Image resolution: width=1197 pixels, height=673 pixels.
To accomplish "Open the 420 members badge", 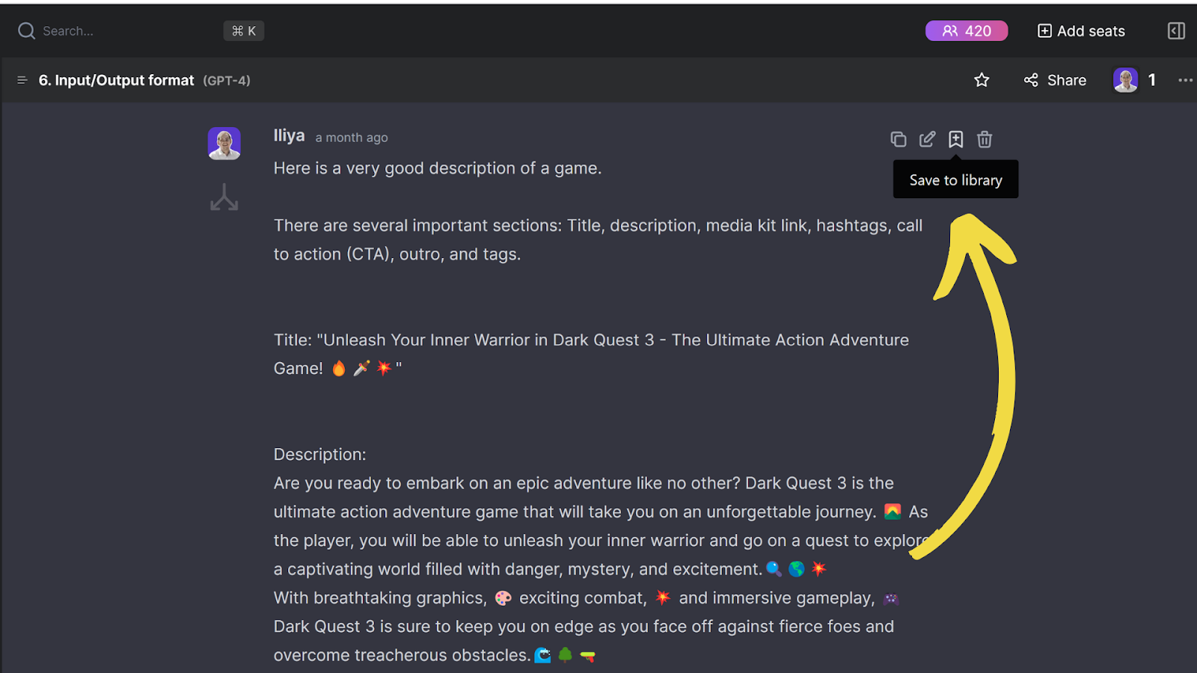I will [967, 31].
